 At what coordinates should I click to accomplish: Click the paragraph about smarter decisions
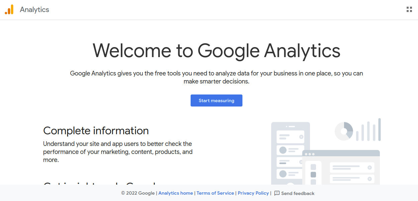click(216, 77)
